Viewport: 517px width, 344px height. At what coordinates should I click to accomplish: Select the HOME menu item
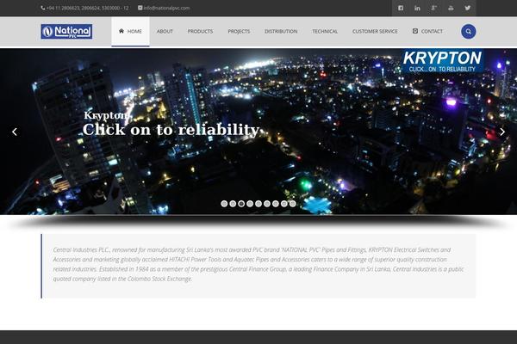click(130, 31)
